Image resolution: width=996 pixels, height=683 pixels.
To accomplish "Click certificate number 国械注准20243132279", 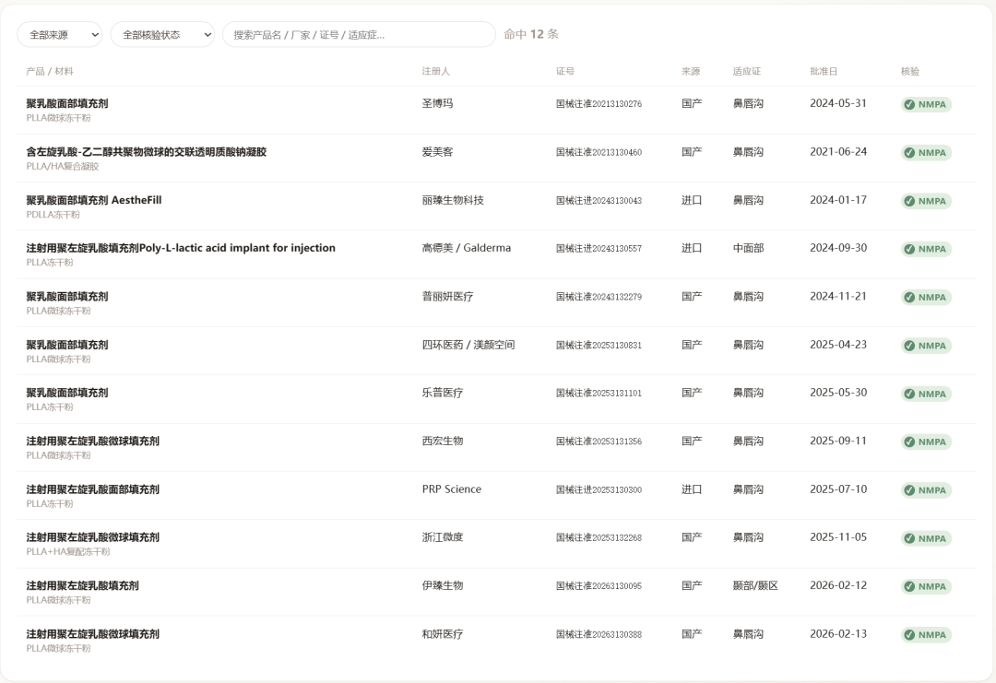I will click(599, 297).
